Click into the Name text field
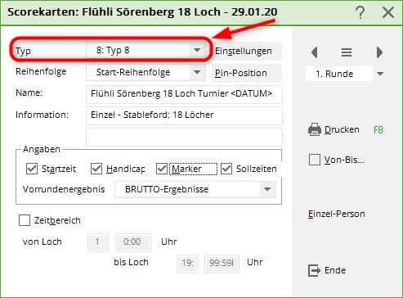Viewport: 403px width, 298px height. click(184, 94)
